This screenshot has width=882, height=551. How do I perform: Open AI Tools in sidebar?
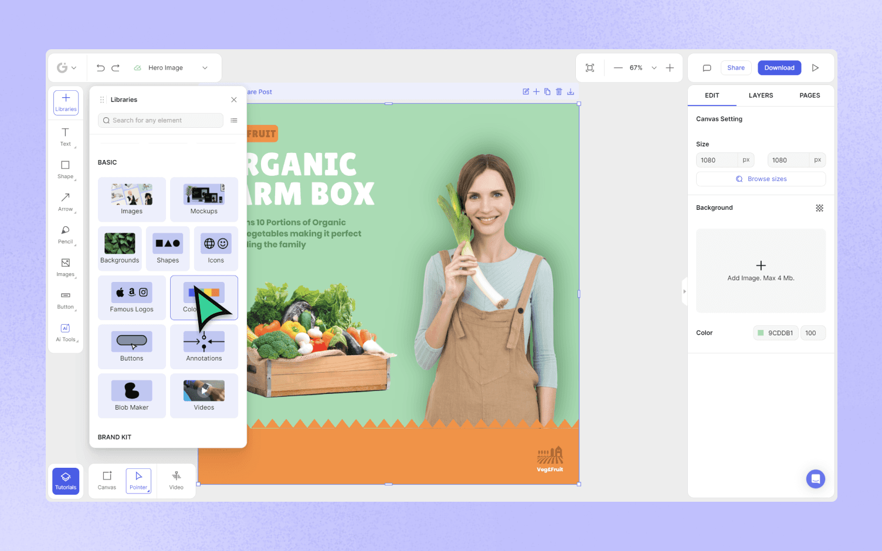(x=65, y=332)
